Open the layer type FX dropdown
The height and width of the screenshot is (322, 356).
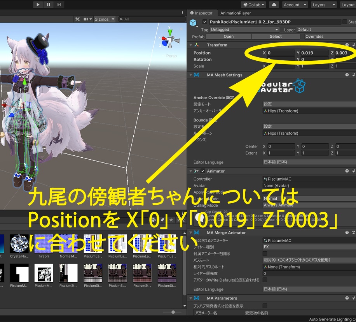[309, 247]
